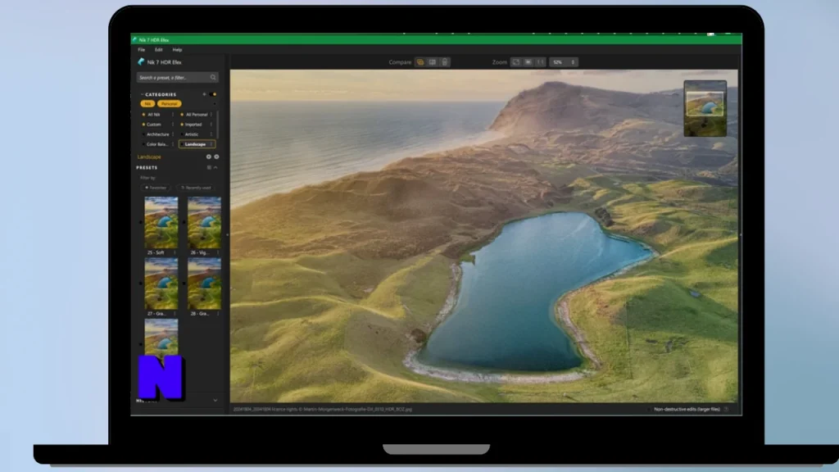Open options dots for 25 - Soft preset

pyautogui.click(x=175, y=252)
